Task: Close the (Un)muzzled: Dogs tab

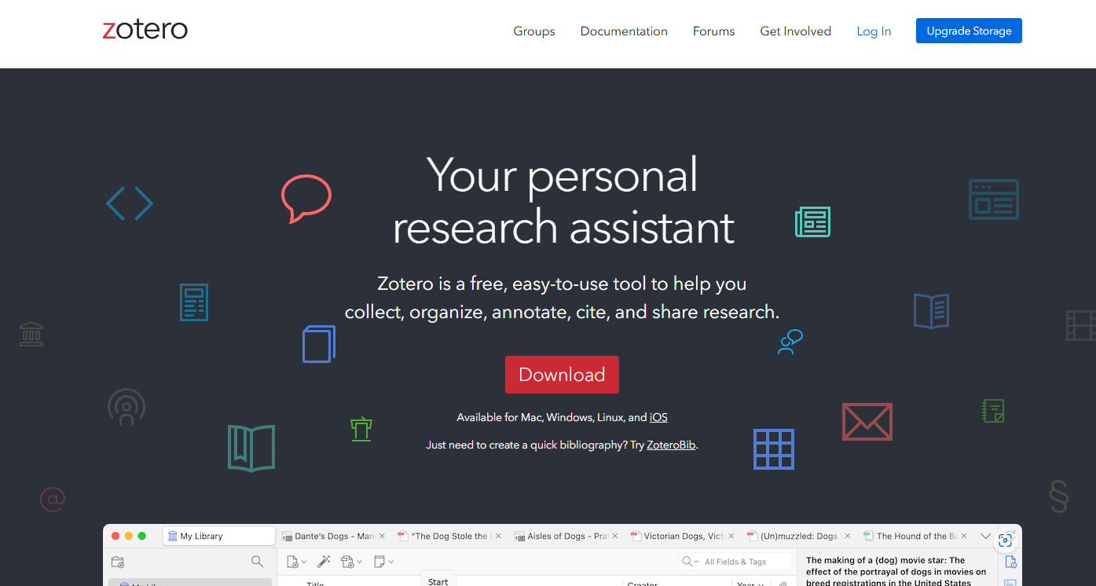Action: click(848, 537)
